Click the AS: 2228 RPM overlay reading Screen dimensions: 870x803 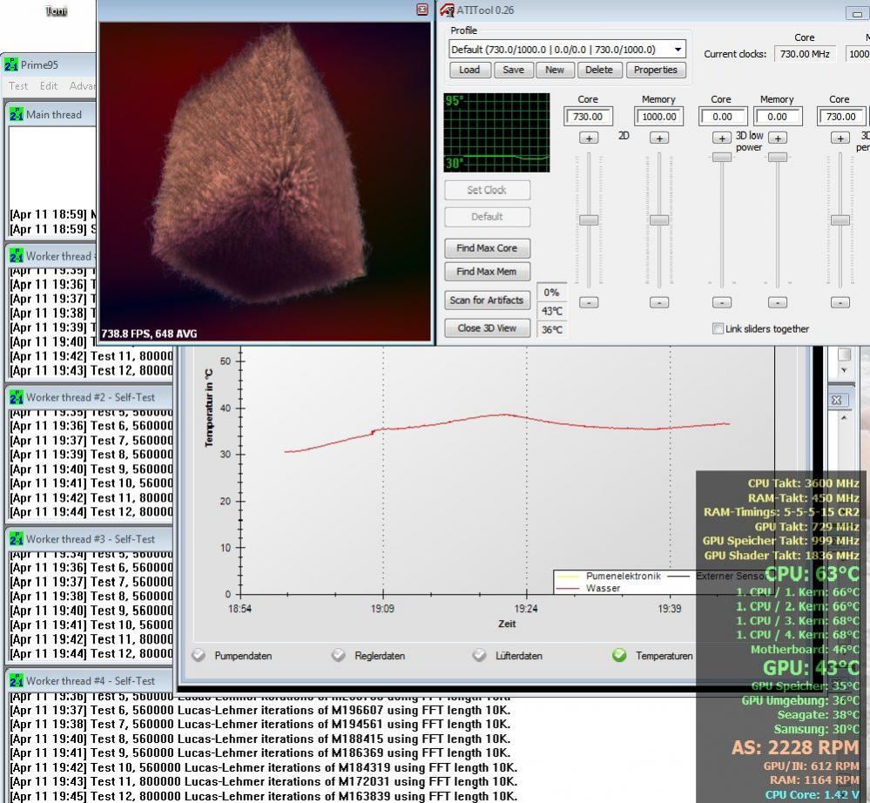(796, 747)
